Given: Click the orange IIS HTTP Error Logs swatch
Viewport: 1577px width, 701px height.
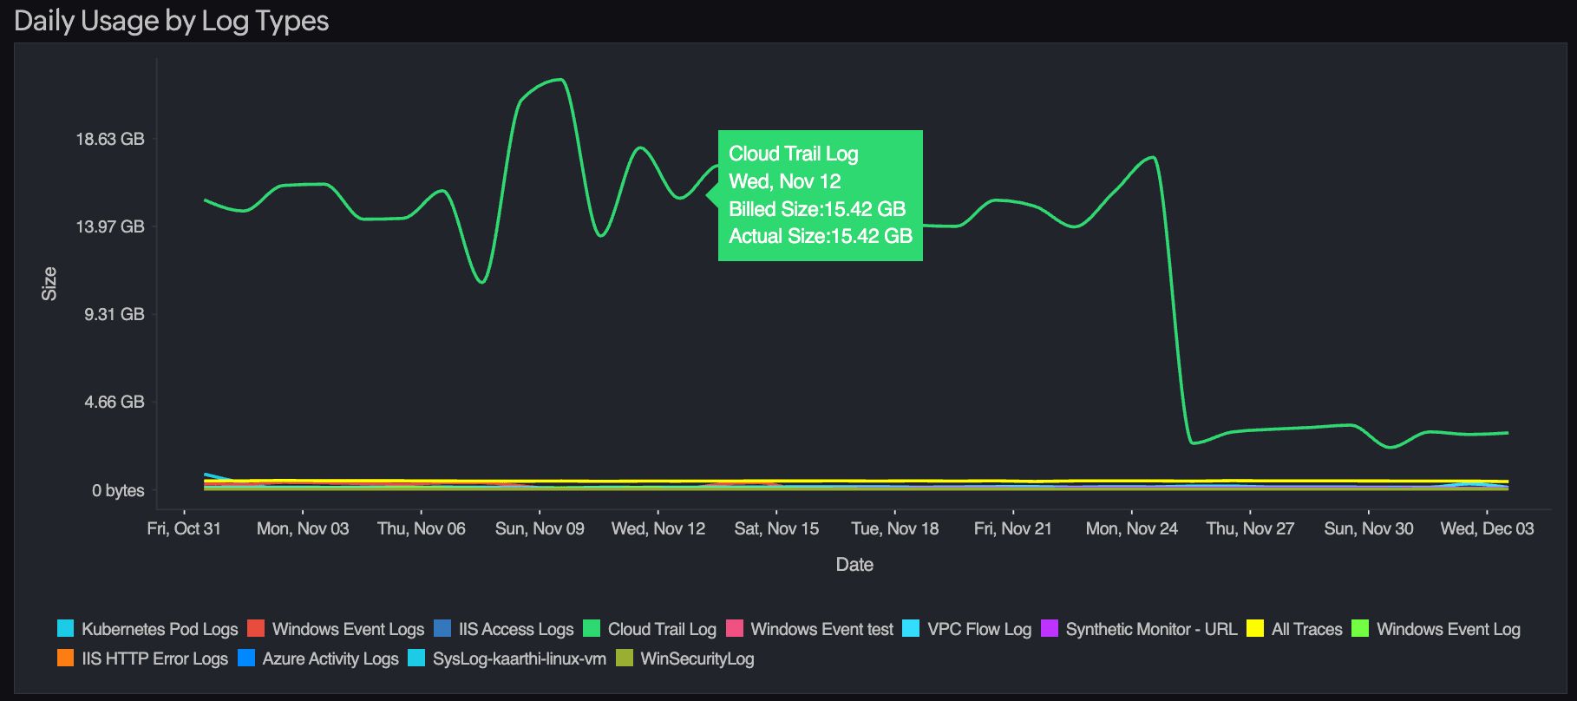Looking at the screenshot, I should point(66,658).
